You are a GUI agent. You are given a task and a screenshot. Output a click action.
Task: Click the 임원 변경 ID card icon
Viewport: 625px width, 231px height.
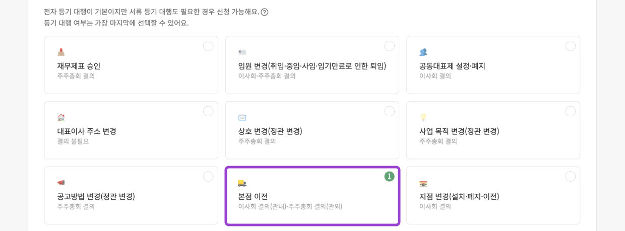coord(242,52)
